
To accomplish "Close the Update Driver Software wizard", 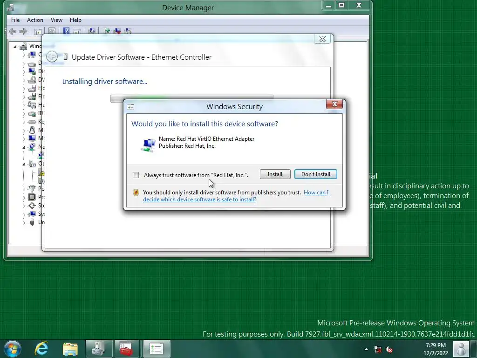I will coord(322,39).
